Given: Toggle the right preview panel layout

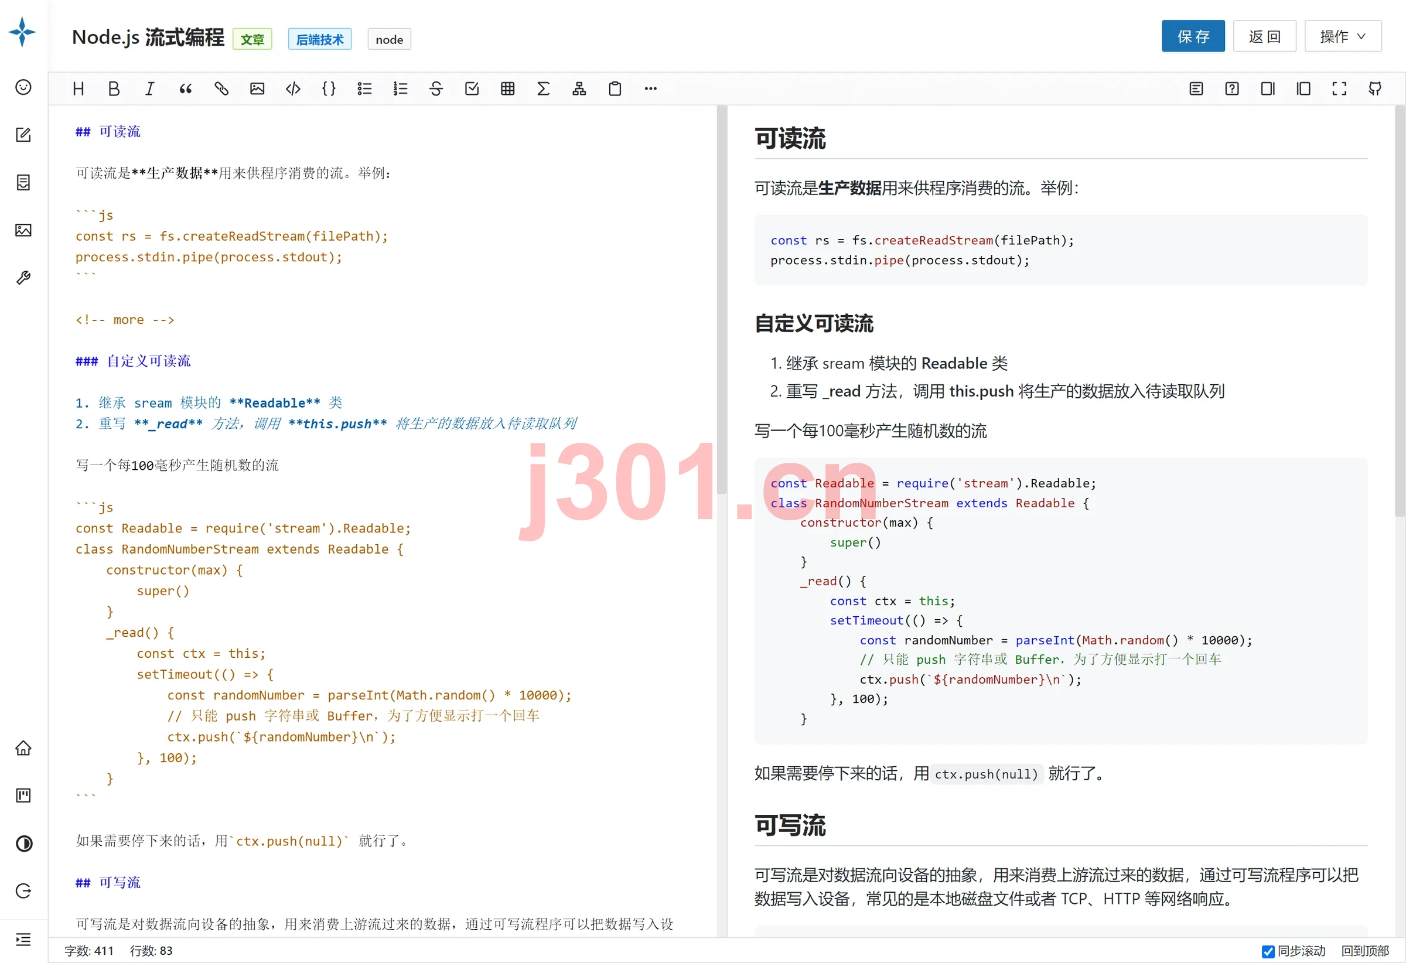Looking at the screenshot, I should pos(1268,89).
